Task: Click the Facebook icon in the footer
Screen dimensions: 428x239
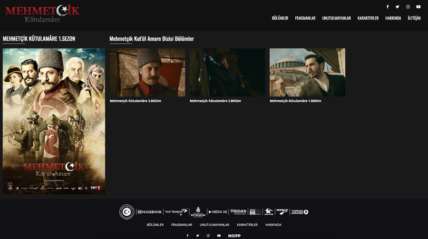Action: [x=187, y=236]
